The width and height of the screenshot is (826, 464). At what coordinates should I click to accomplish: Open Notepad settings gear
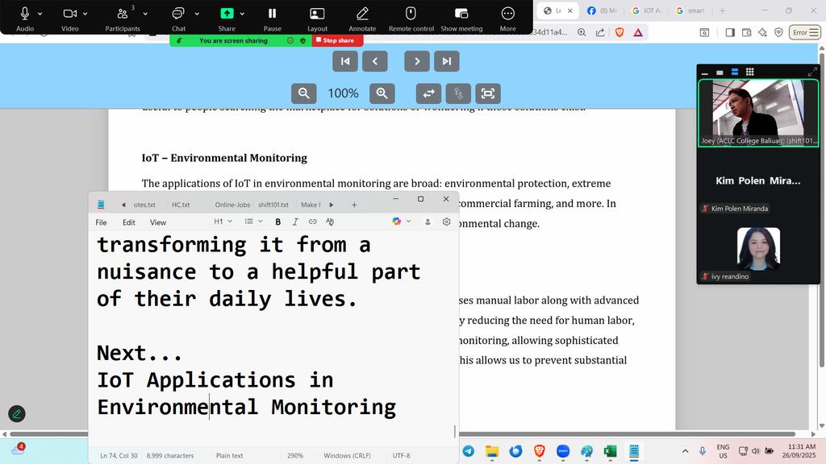[x=446, y=222]
